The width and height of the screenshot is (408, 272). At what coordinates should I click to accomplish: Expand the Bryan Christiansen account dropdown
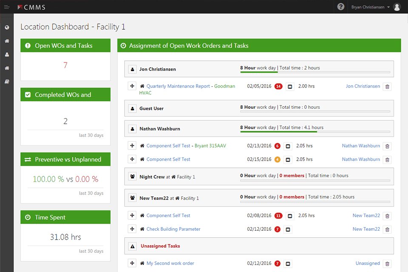tap(370, 7)
